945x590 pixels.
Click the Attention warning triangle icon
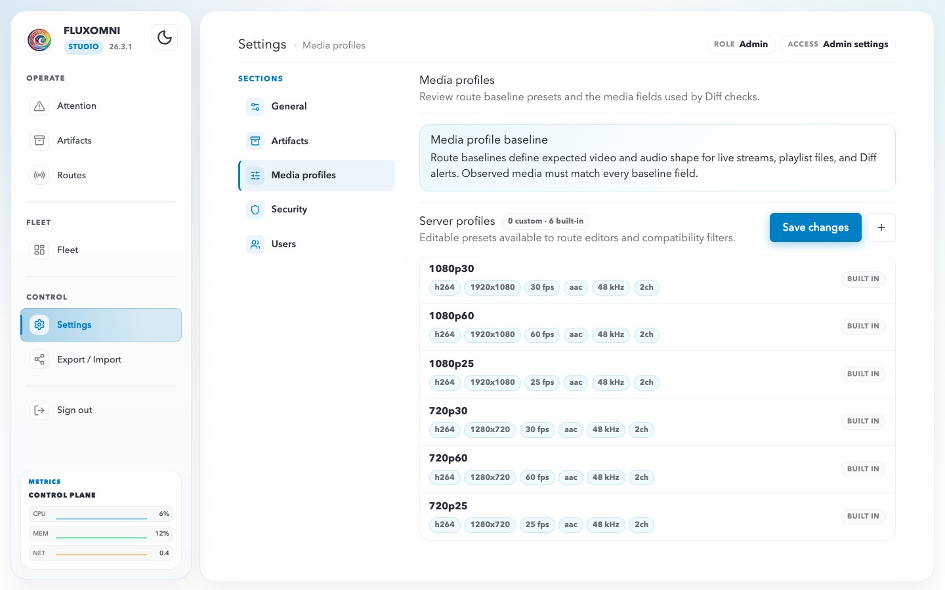point(39,106)
